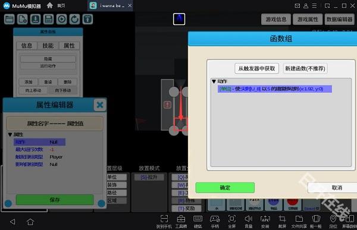Click the green 保存 button

[x=55, y=200]
